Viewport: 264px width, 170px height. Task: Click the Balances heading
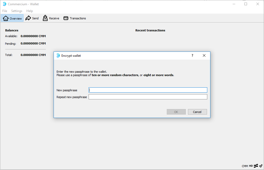[12, 30]
